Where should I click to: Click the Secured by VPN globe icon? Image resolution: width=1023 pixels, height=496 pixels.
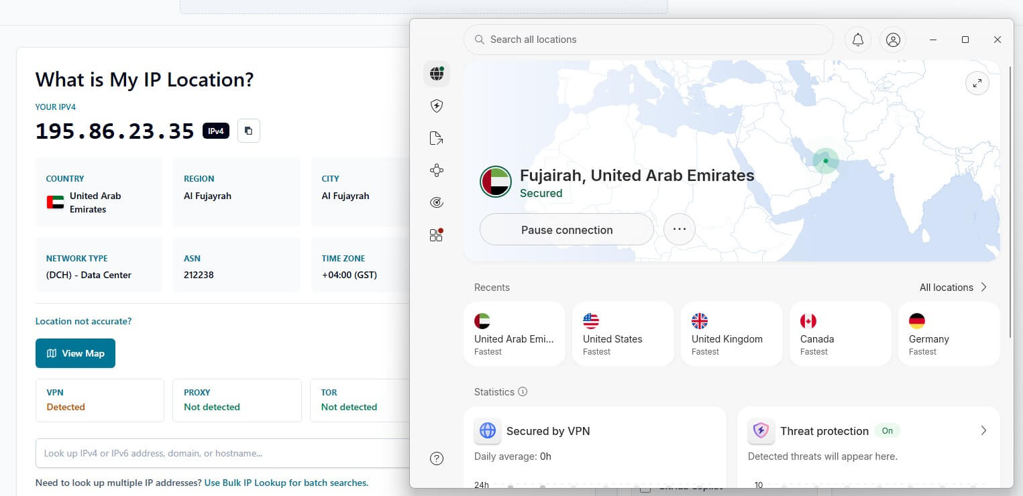point(488,430)
